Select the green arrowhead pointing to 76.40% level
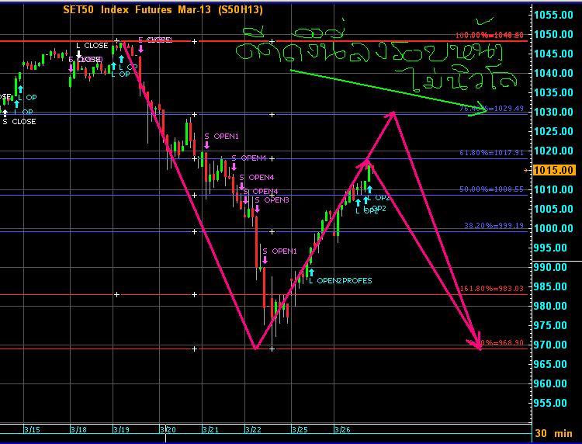Image resolution: width=582 pixels, height=444 pixels. click(484, 110)
